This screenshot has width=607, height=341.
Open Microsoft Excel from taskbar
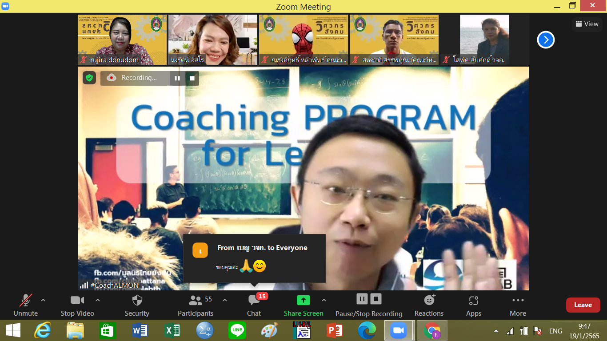172,331
